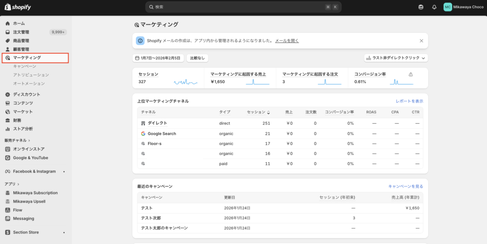This screenshot has height=244, width=487.
Task: Open Google & YouTube sales channel
Action: click(x=30, y=157)
